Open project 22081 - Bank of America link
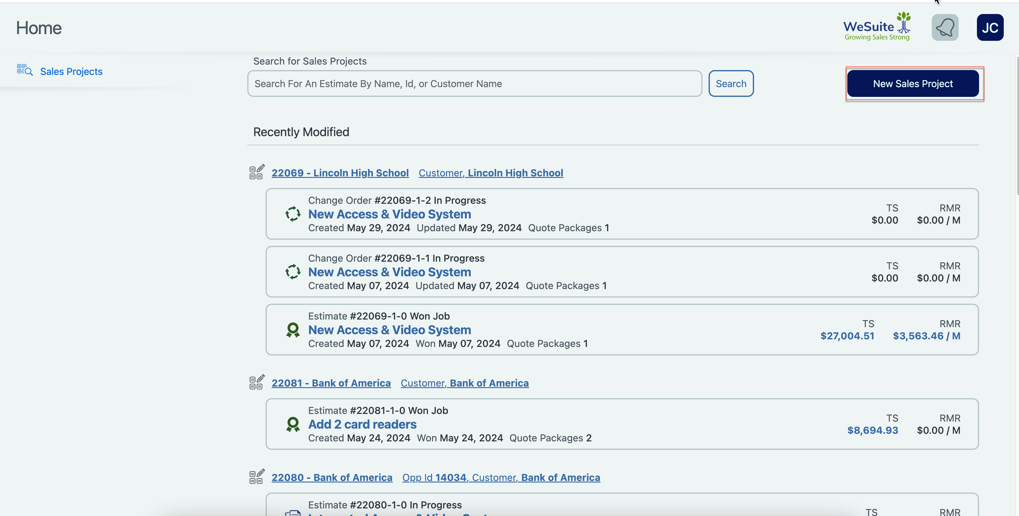This screenshot has height=516, width=1019. [331, 383]
